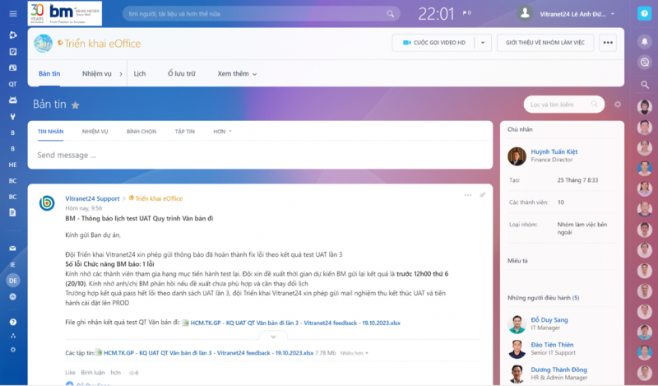
Task: Click Giới thiệu về nhóm làm việc button
Action: [544, 43]
